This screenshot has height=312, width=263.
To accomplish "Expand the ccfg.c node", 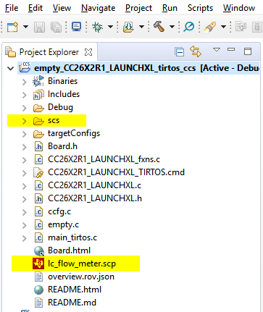I will [x=24, y=212].
